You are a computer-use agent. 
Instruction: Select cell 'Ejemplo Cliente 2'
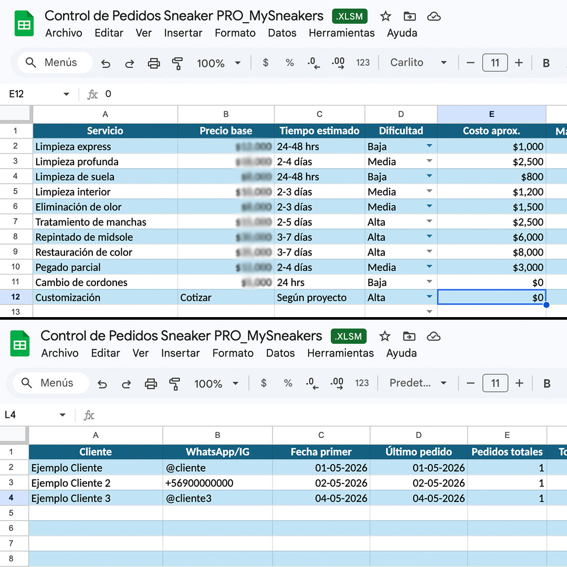point(96,483)
